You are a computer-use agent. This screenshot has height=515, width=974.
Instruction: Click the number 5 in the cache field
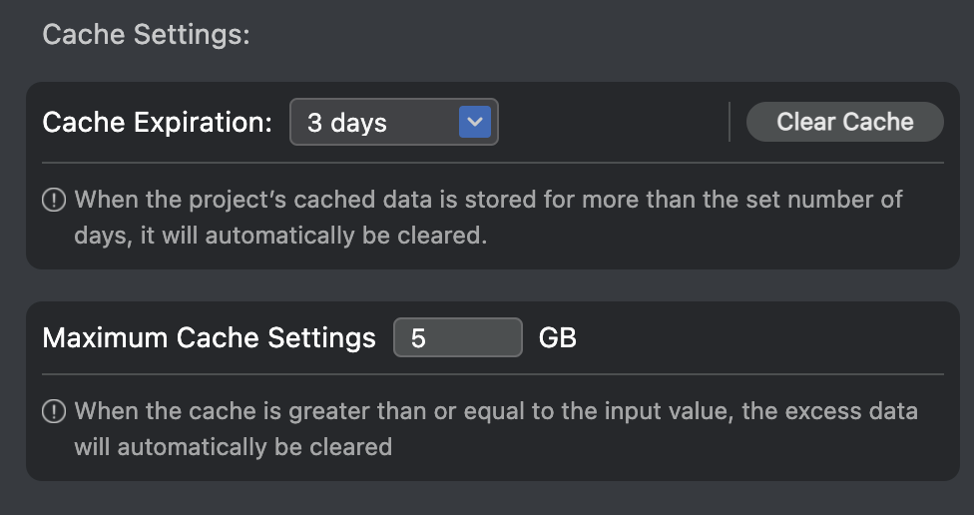click(418, 338)
